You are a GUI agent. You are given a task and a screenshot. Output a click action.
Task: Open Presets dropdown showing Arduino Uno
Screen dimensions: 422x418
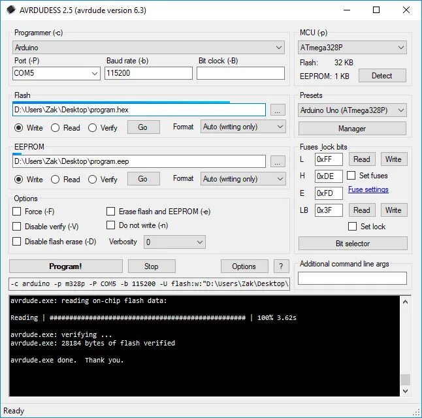pos(352,110)
